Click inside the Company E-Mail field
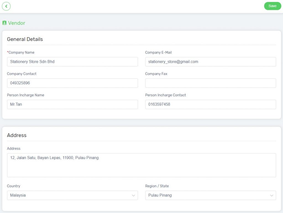 211,62
